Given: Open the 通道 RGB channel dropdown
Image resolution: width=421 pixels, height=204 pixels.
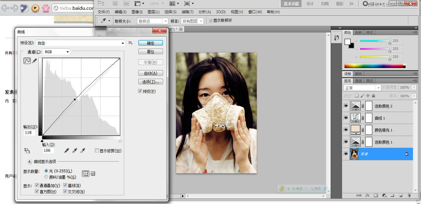Looking at the screenshot, I should 57,52.
